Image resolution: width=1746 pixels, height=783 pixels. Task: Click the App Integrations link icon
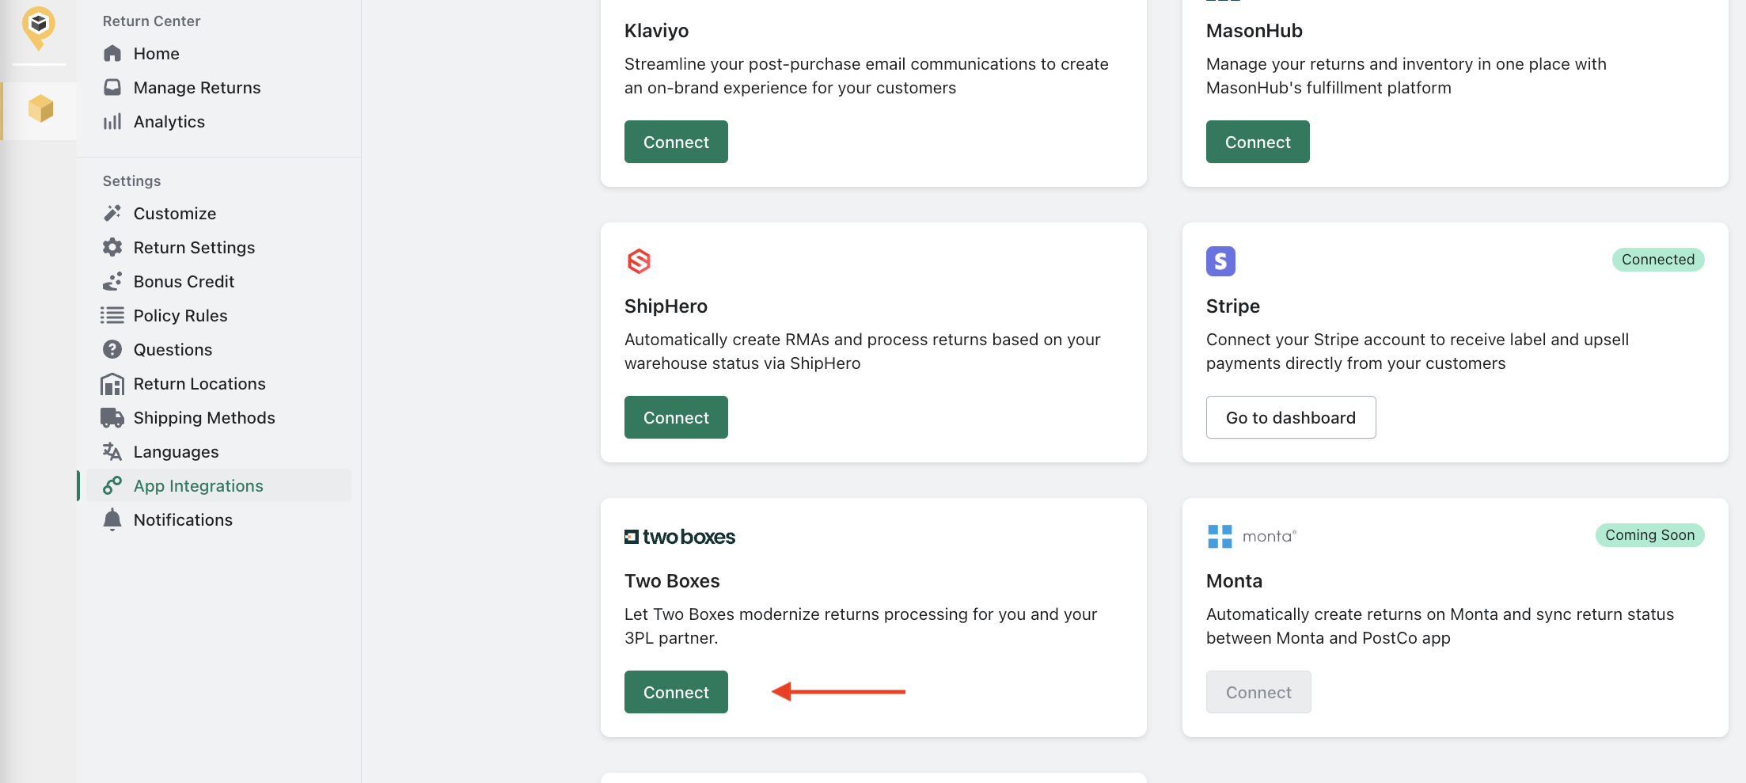[x=112, y=485]
